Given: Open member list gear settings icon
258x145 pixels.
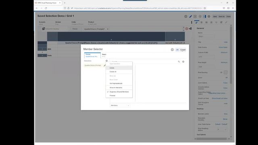Looking at the screenshot, I should [183, 62].
